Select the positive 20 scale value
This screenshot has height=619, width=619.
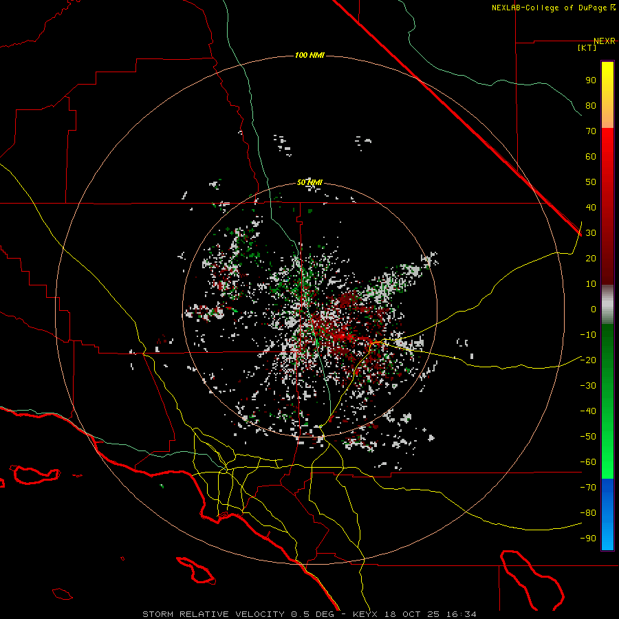[591, 258]
